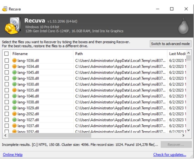Minimize the Recuva window

158,9
